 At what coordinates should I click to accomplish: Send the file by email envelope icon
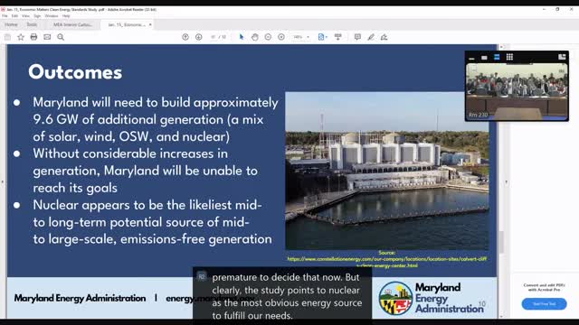tap(47, 37)
